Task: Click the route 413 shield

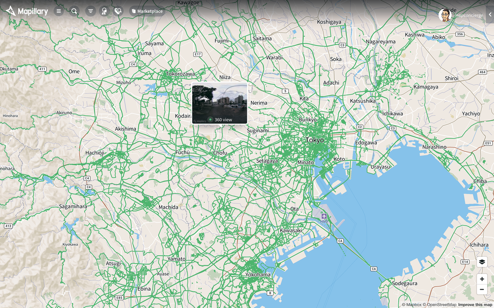Action: click(x=8, y=226)
